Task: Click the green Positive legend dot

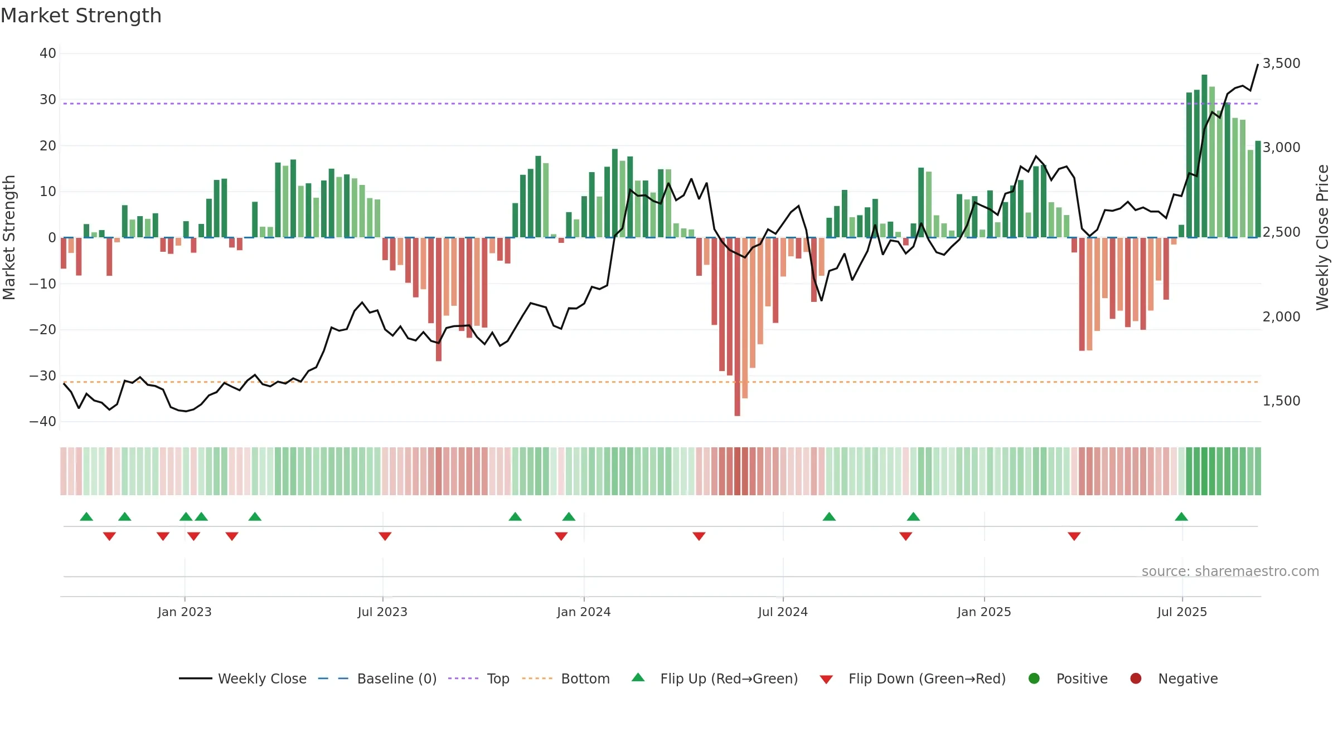Action: (1034, 678)
